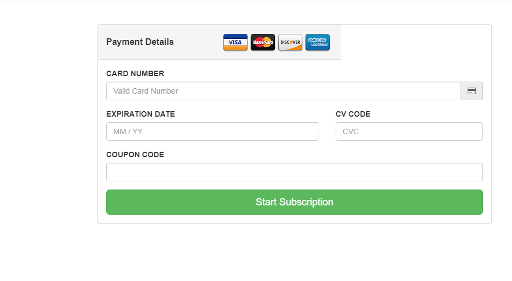This screenshot has width=512, height=281.
Task: Focus the empty coupon code field
Action: click(x=294, y=172)
